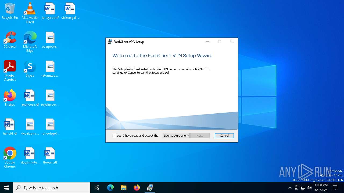Screen dimensions: 344x193
Task: Select hehold.rtf document icon
Action: click(10, 127)
